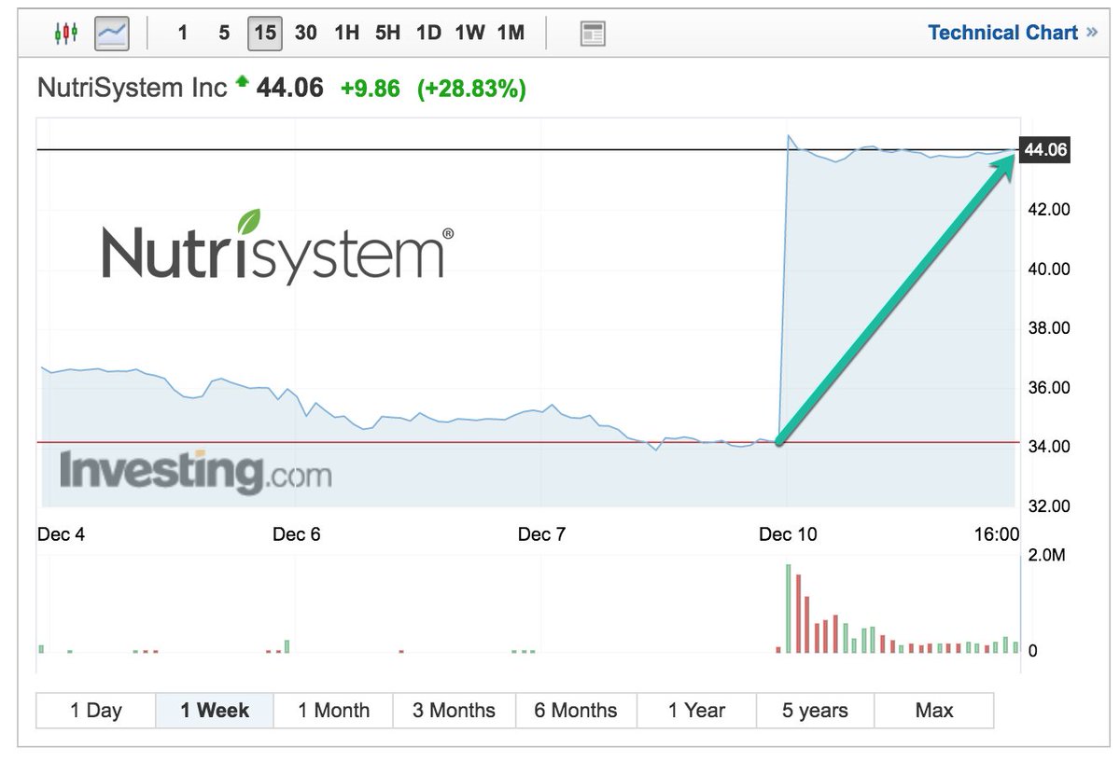Click the tallest green volume bar
The height and width of the screenshot is (761, 1120).
coord(789,608)
